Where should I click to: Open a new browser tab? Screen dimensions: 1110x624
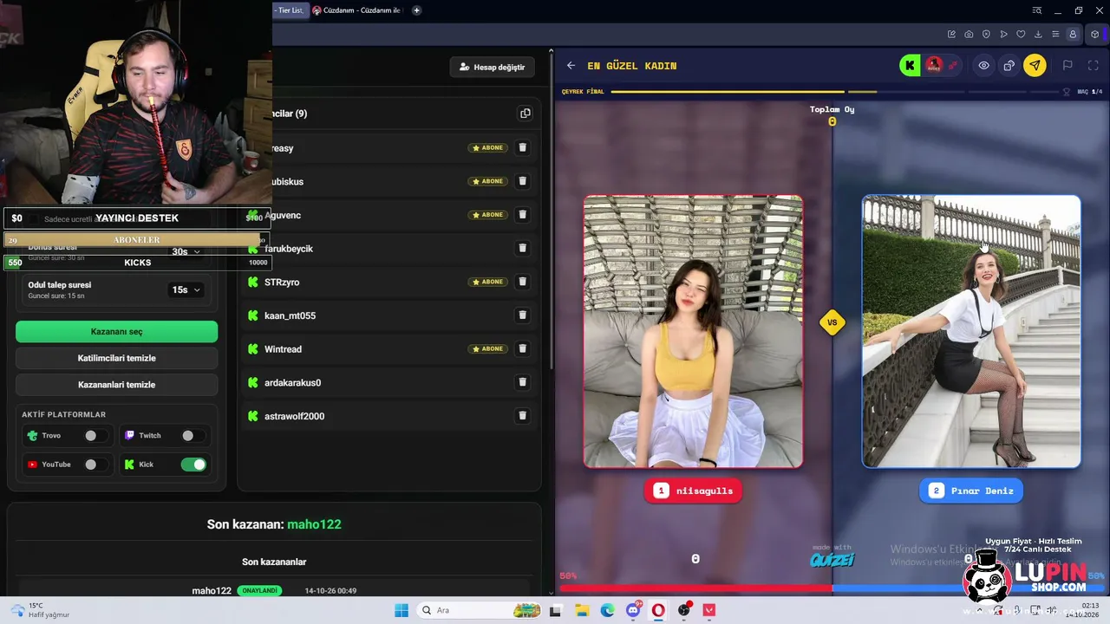click(416, 10)
